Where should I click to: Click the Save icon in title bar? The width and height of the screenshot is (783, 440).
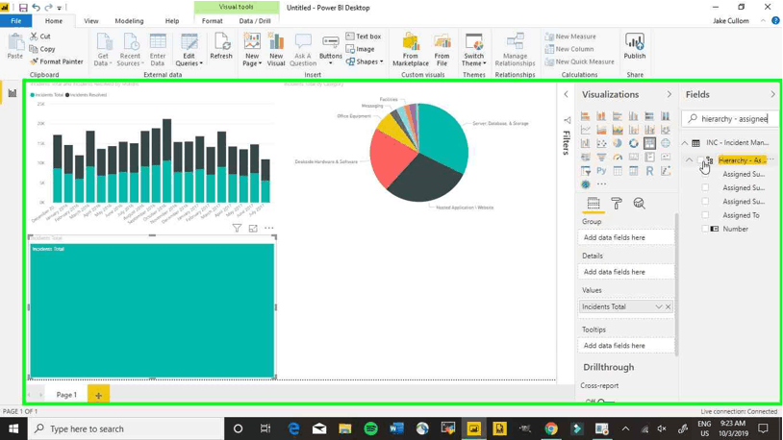click(23, 8)
